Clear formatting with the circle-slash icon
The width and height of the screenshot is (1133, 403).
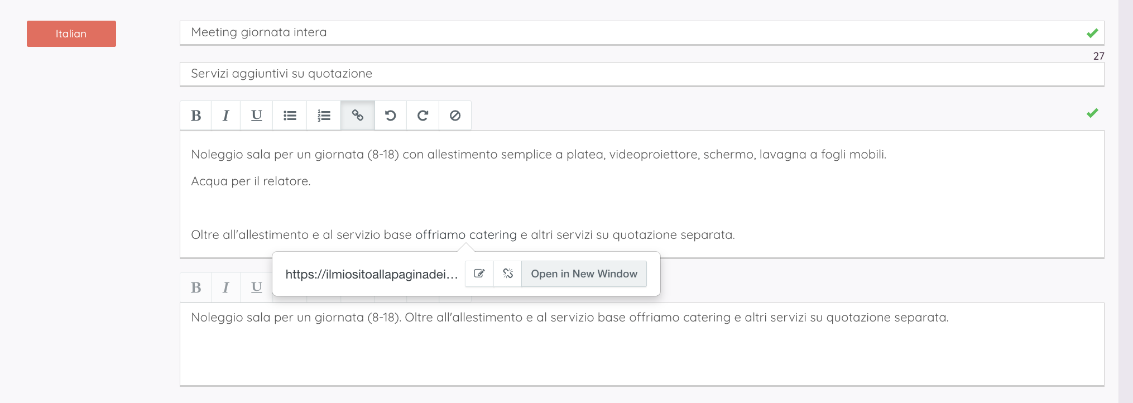[455, 116]
